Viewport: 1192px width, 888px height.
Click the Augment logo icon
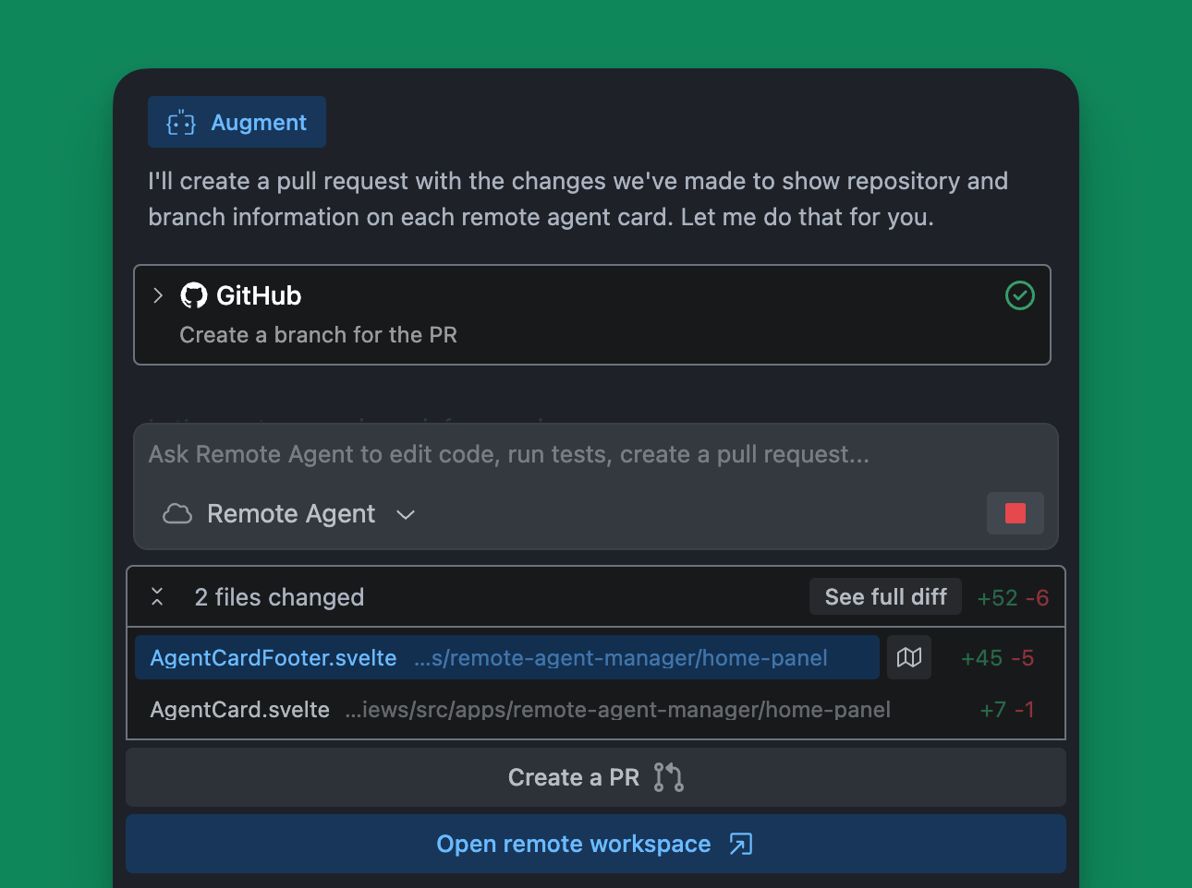click(x=180, y=121)
